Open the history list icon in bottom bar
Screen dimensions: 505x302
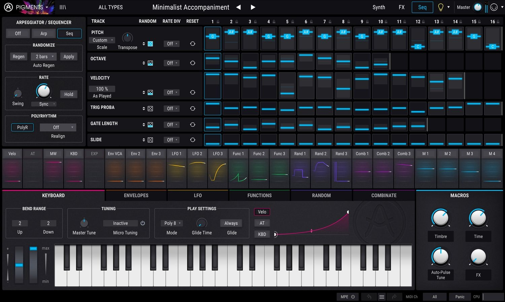click(x=382, y=297)
